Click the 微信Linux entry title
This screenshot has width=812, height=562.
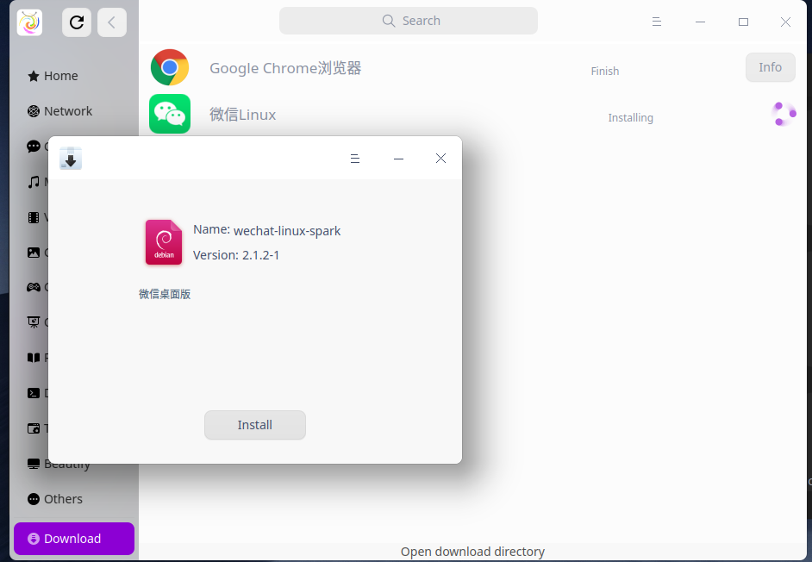click(x=243, y=115)
